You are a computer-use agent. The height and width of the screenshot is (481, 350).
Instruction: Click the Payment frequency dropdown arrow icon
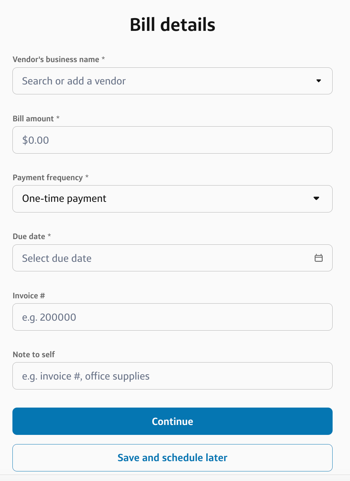(x=316, y=199)
